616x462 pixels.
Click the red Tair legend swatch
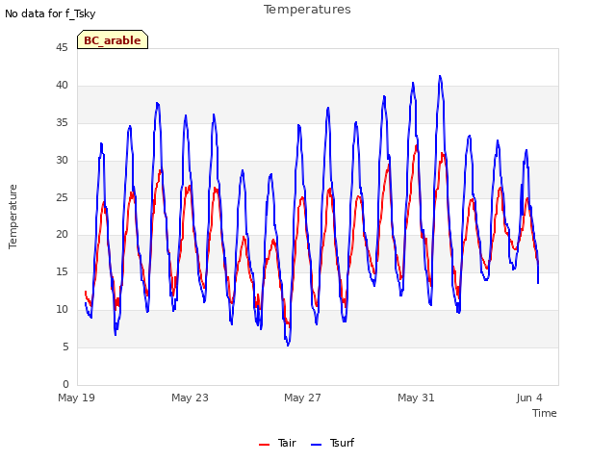tap(265, 445)
